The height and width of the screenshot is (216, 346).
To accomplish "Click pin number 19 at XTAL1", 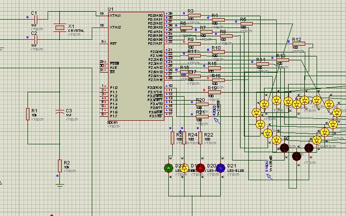I will pos(102,13).
